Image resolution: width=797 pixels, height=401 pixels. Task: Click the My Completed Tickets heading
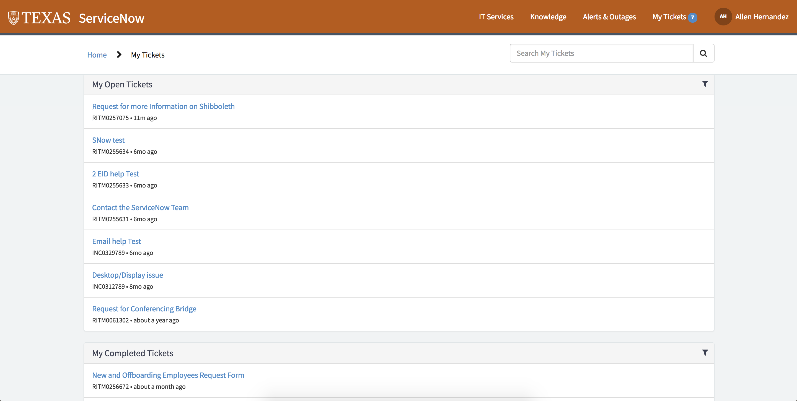click(x=133, y=353)
